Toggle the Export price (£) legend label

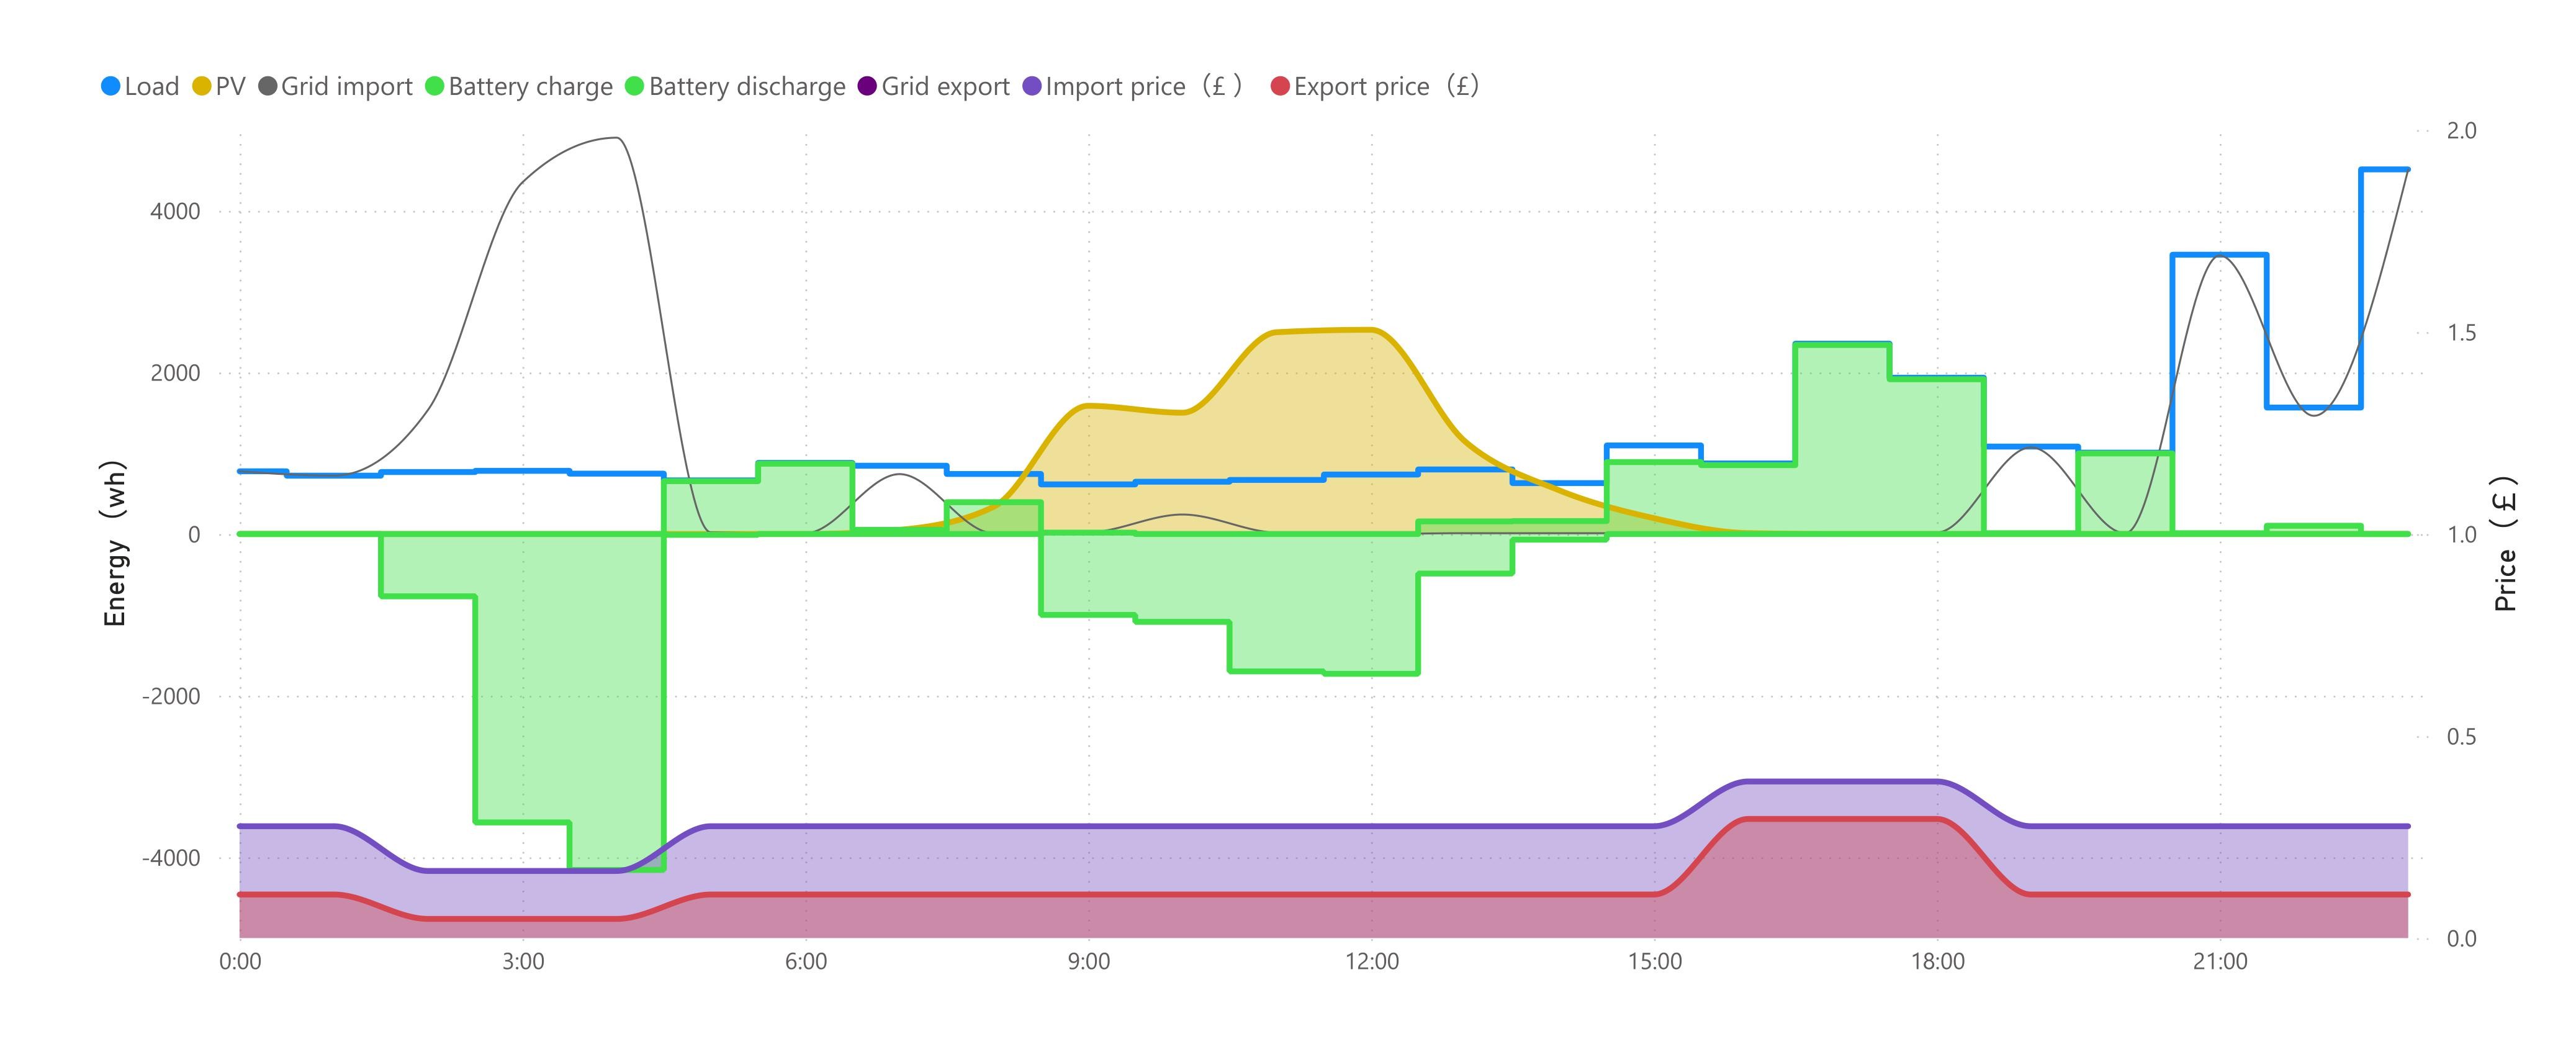pyautogui.click(x=1386, y=87)
